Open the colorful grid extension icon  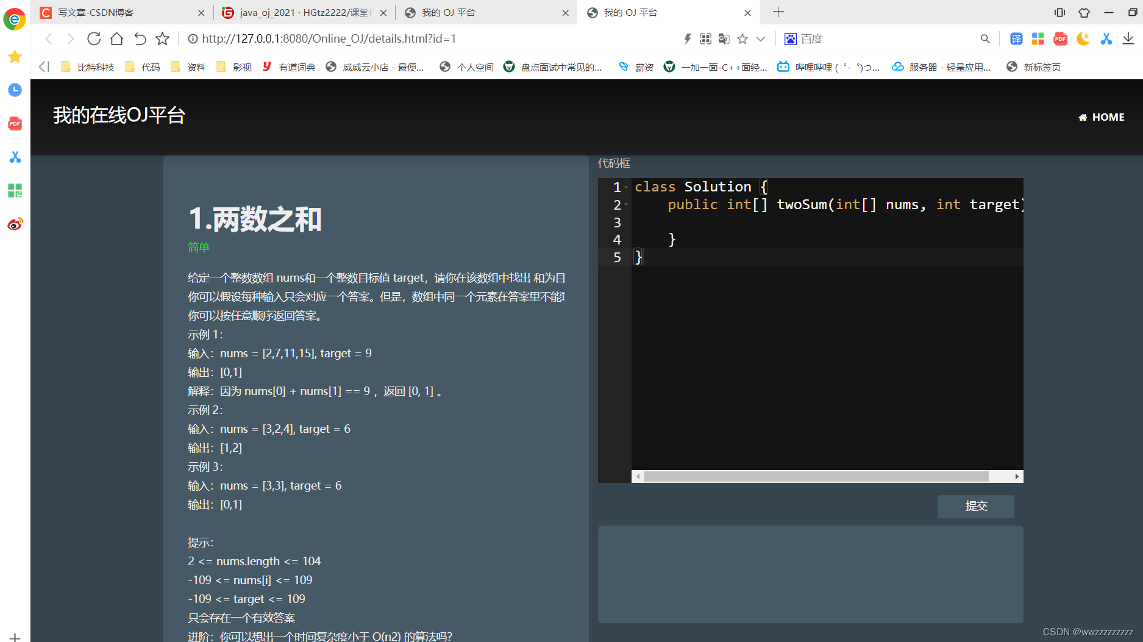click(x=1038, y=39)
